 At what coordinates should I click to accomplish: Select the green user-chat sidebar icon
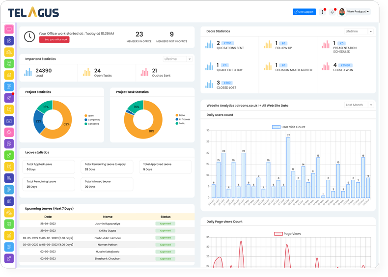pyautogui.click(x=9, y=156)
